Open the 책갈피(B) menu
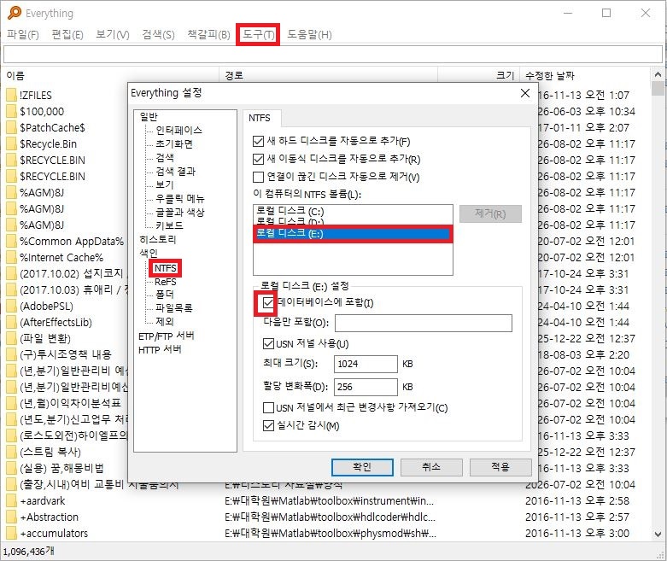 coord(208,34)
